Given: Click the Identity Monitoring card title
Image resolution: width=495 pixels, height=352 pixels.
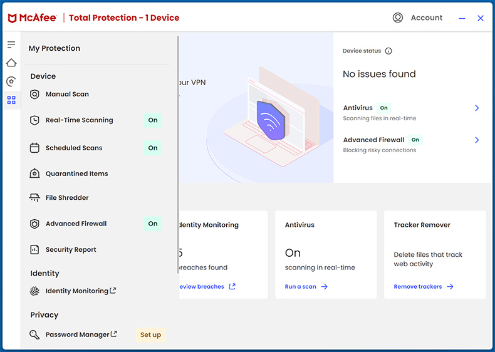Looking at the screenshot, I should tap(209, 225).
